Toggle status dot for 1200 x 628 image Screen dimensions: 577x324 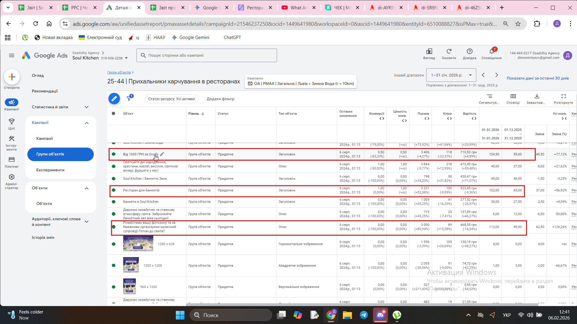pyautogui.click(x=114, y=244)
